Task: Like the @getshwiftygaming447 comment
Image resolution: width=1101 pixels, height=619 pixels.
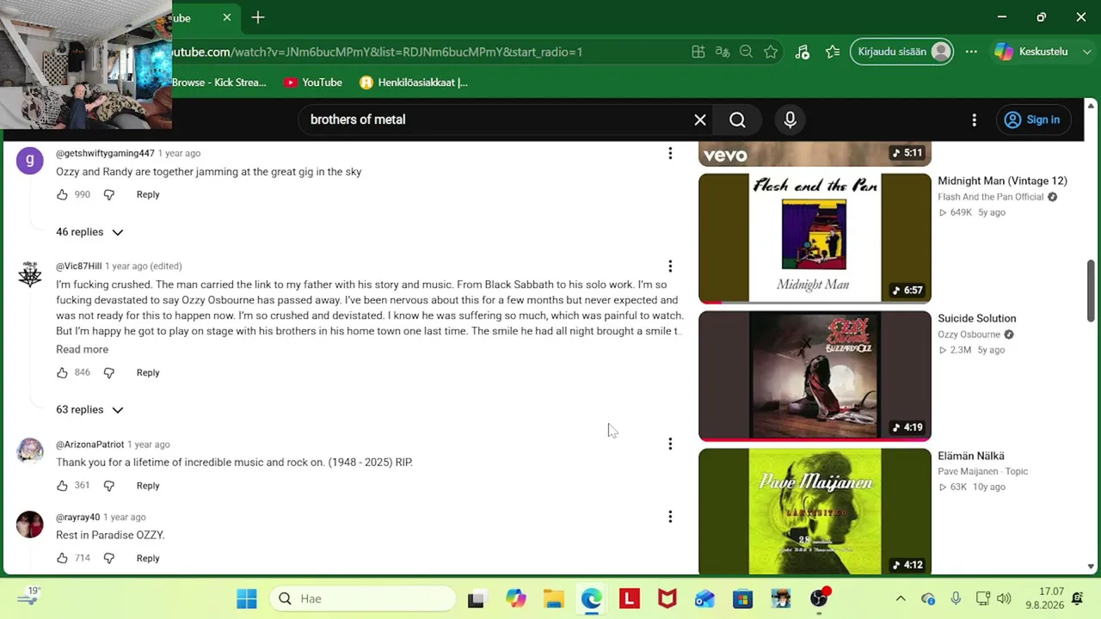Action: click(x=62, y=194)
